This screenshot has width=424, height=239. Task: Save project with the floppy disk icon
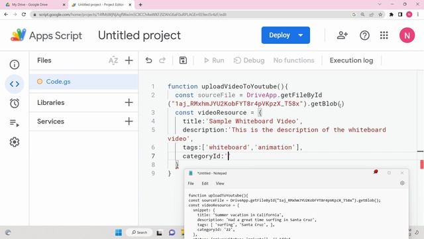click(183, 60)
